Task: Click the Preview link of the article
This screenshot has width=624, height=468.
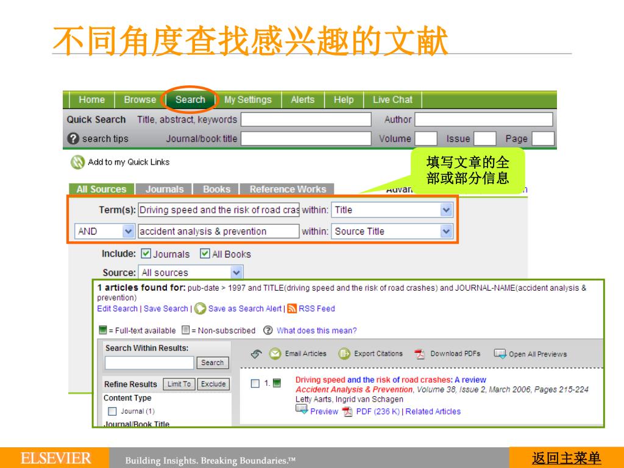Action: pyautogui.click(x=324, y=411)
